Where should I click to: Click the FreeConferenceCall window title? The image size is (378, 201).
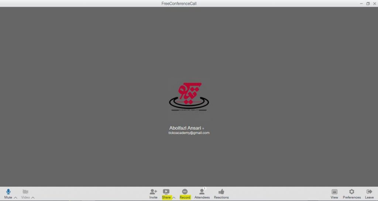pyautogui.click(x=179, y=4)
